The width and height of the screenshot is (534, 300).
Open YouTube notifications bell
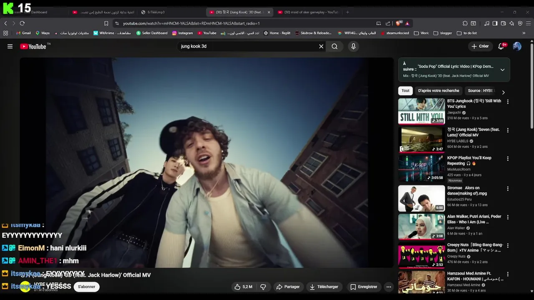coord(501,46)
